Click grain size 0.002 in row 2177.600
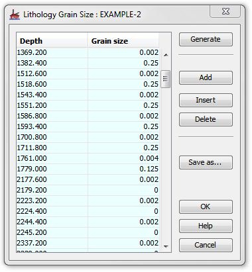 (123, 179)
